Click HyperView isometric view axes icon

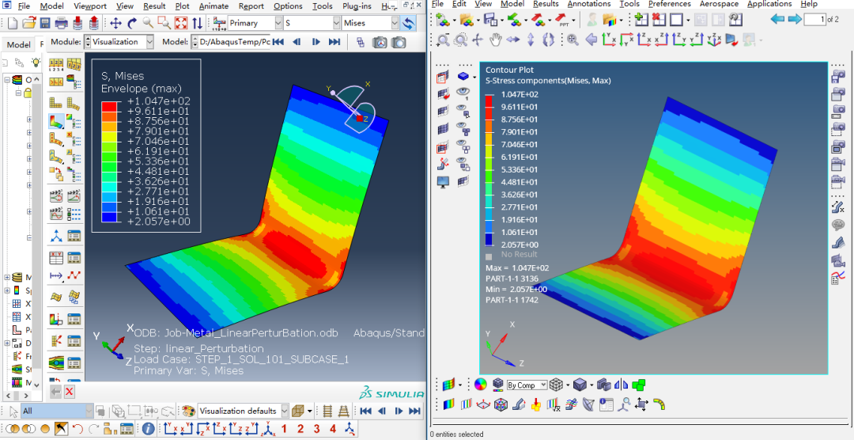(x=714, y=40)
